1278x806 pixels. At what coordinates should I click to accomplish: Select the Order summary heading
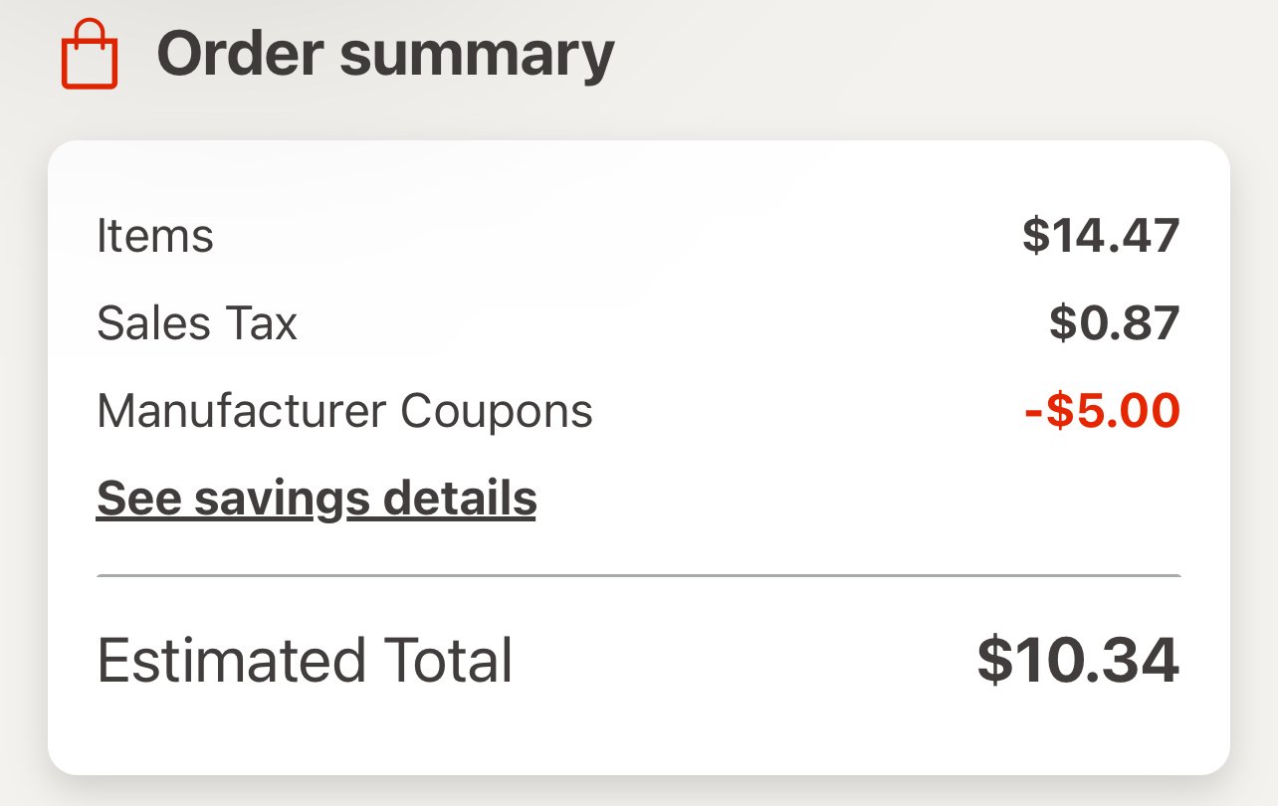[x=385, y=55]
